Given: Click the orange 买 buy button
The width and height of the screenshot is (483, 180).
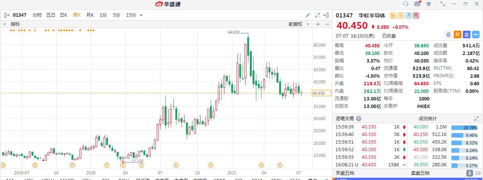Looking at the screenshot, I should [458, 34].
